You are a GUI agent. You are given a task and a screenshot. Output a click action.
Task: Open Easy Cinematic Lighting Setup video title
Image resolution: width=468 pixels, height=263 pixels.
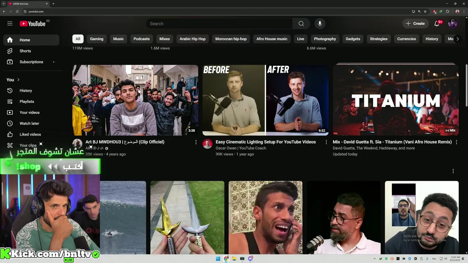[x=266, y=142]
